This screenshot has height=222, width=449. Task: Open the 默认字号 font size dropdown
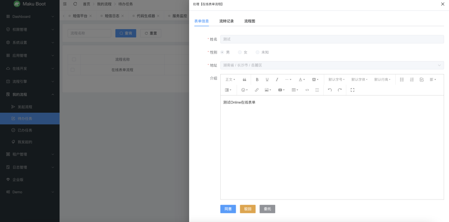click(336, 79)
